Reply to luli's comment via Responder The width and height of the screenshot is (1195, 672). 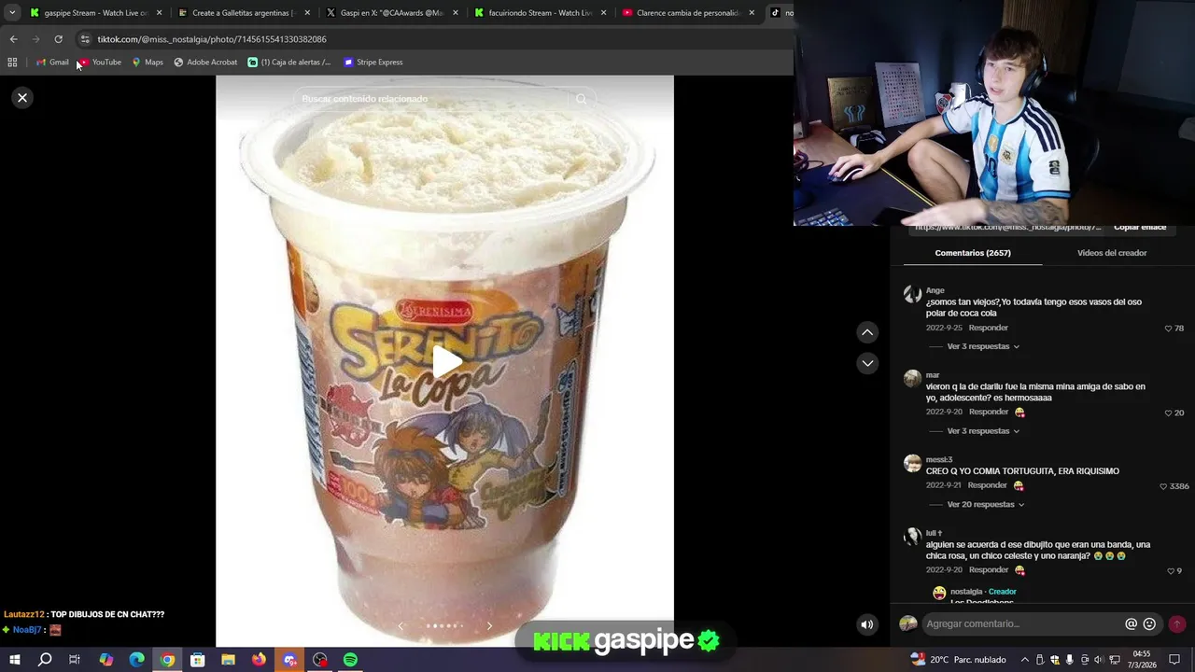[x=988, y=569]
